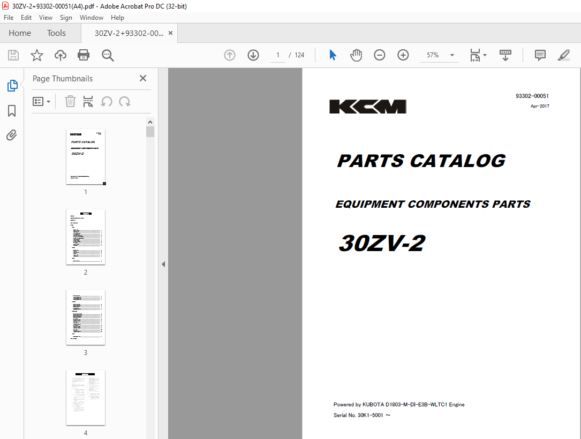Add file to starred favorites
Screen dimensions: 581x439
[37, 55]
